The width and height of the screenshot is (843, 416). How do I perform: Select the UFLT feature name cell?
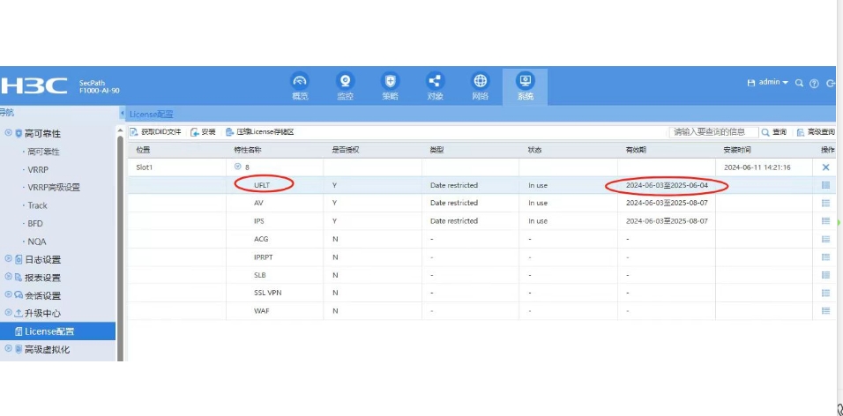pos(263,185)
